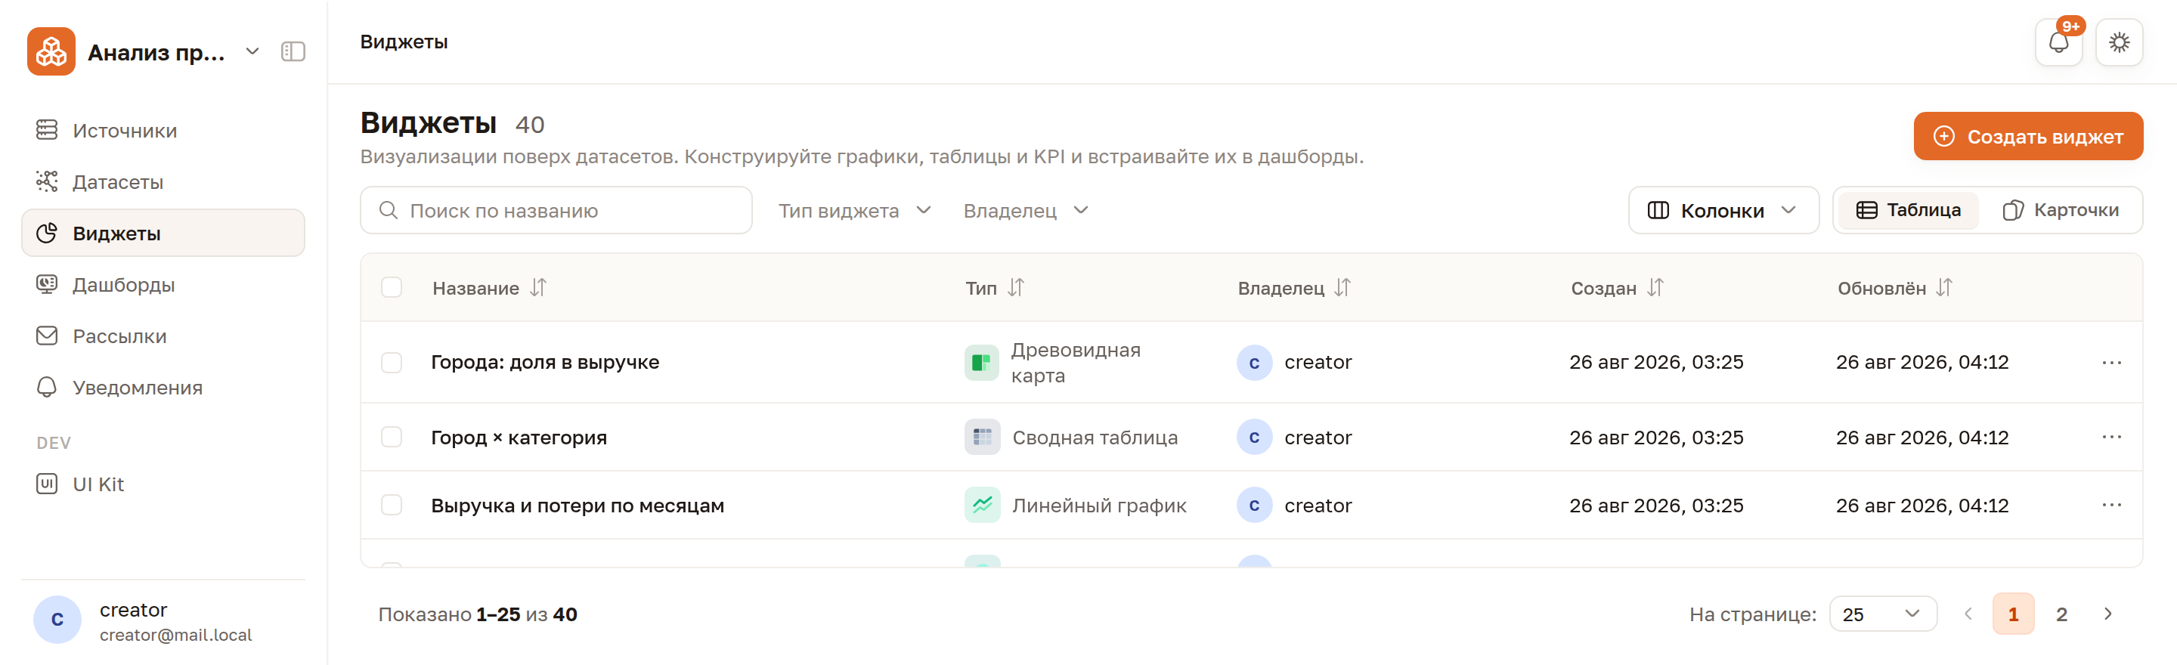The height and width of the screenshot is (665, 2177).
Task: Open widget Выручка и потери по месяцам
Action: tap(578, 506)
